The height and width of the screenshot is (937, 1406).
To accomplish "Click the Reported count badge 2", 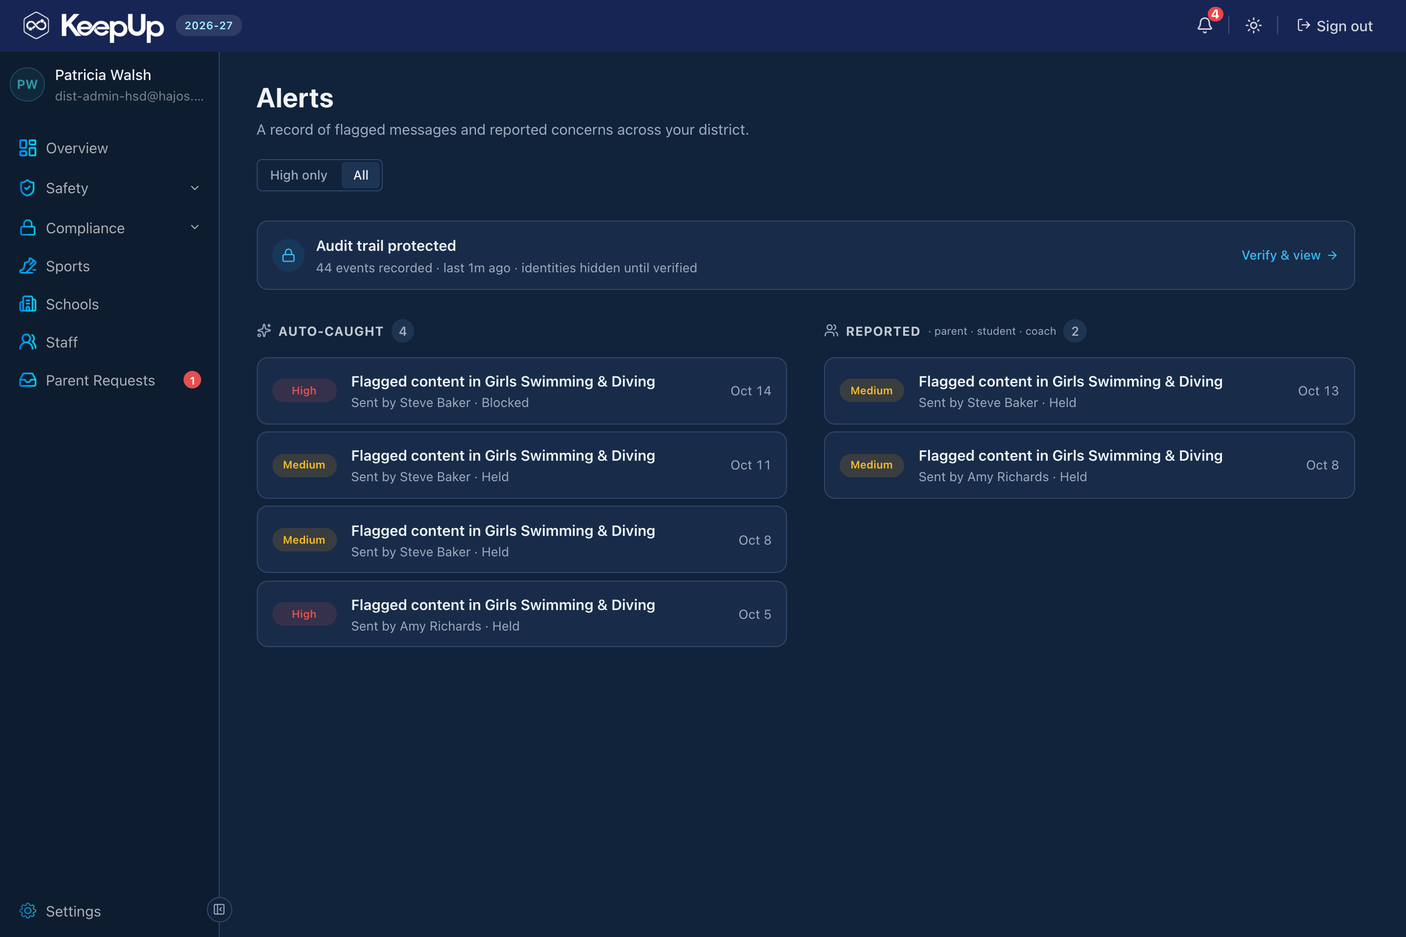I will pos(1075,331).
